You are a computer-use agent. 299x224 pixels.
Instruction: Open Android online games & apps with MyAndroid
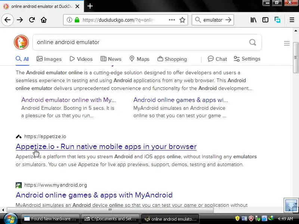pyautogui.click(x=94, y=195)
